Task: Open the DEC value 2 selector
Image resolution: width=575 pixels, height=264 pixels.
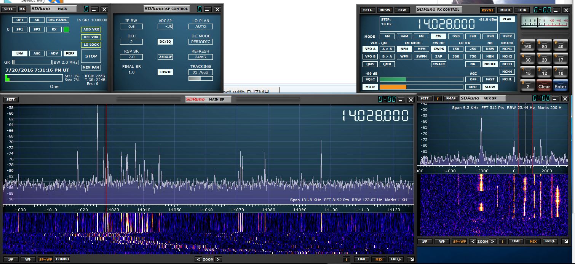Action: (x=131, y=42)
